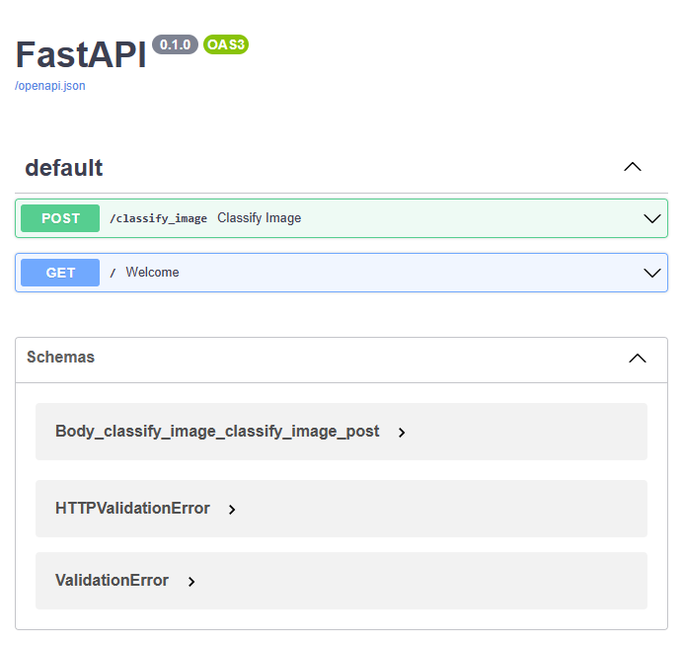Click the GET root slash path
Image resolution: width=683 pixels, height=645 pixels.
(x=113, y=273)
